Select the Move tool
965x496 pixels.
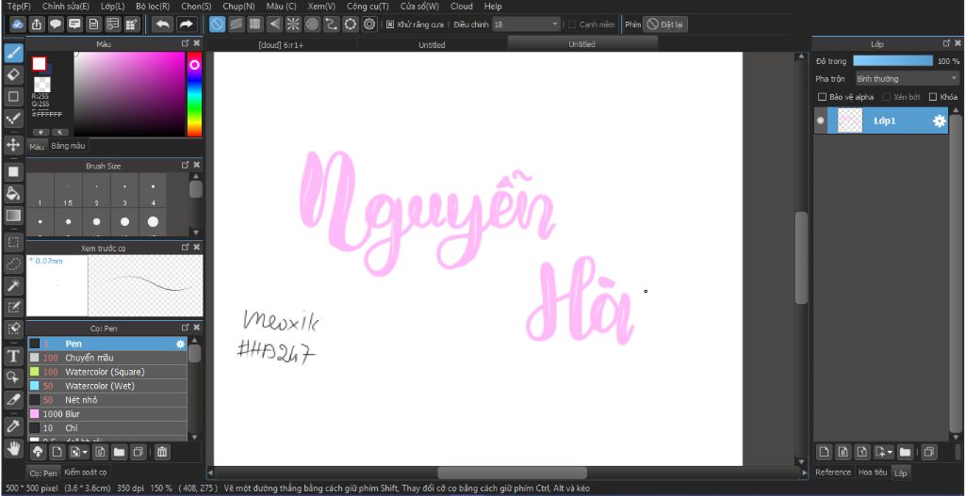13,145
